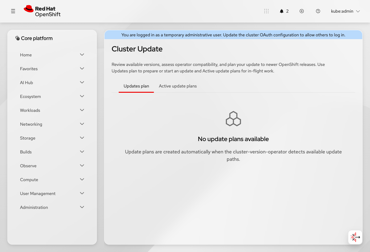The width and height of the screenshot is (370, 252).
Task: Expand the User Management navigation section
Action: coord(52,193)
